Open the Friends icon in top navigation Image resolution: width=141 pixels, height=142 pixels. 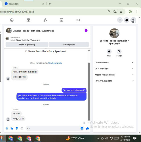point(45,20)
